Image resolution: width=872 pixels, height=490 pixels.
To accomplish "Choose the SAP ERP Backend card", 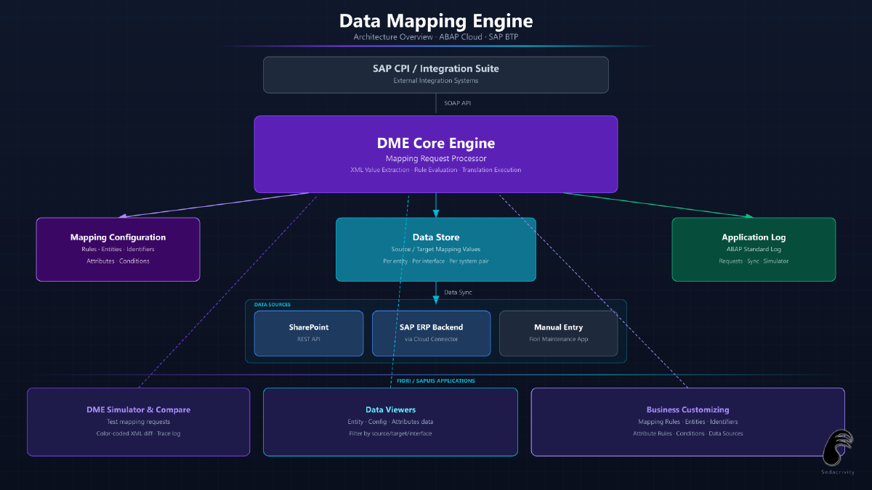I will click(431, 333).
